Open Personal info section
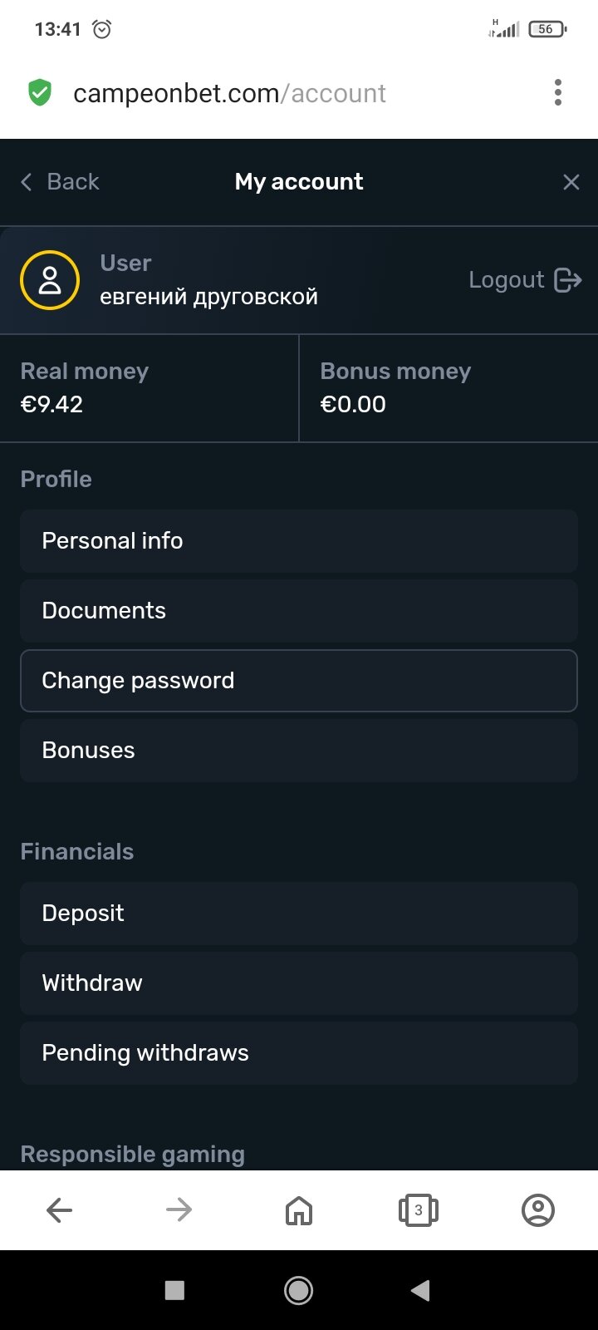The width and height of the screenshot is (598, 1330). pos(299,541)
